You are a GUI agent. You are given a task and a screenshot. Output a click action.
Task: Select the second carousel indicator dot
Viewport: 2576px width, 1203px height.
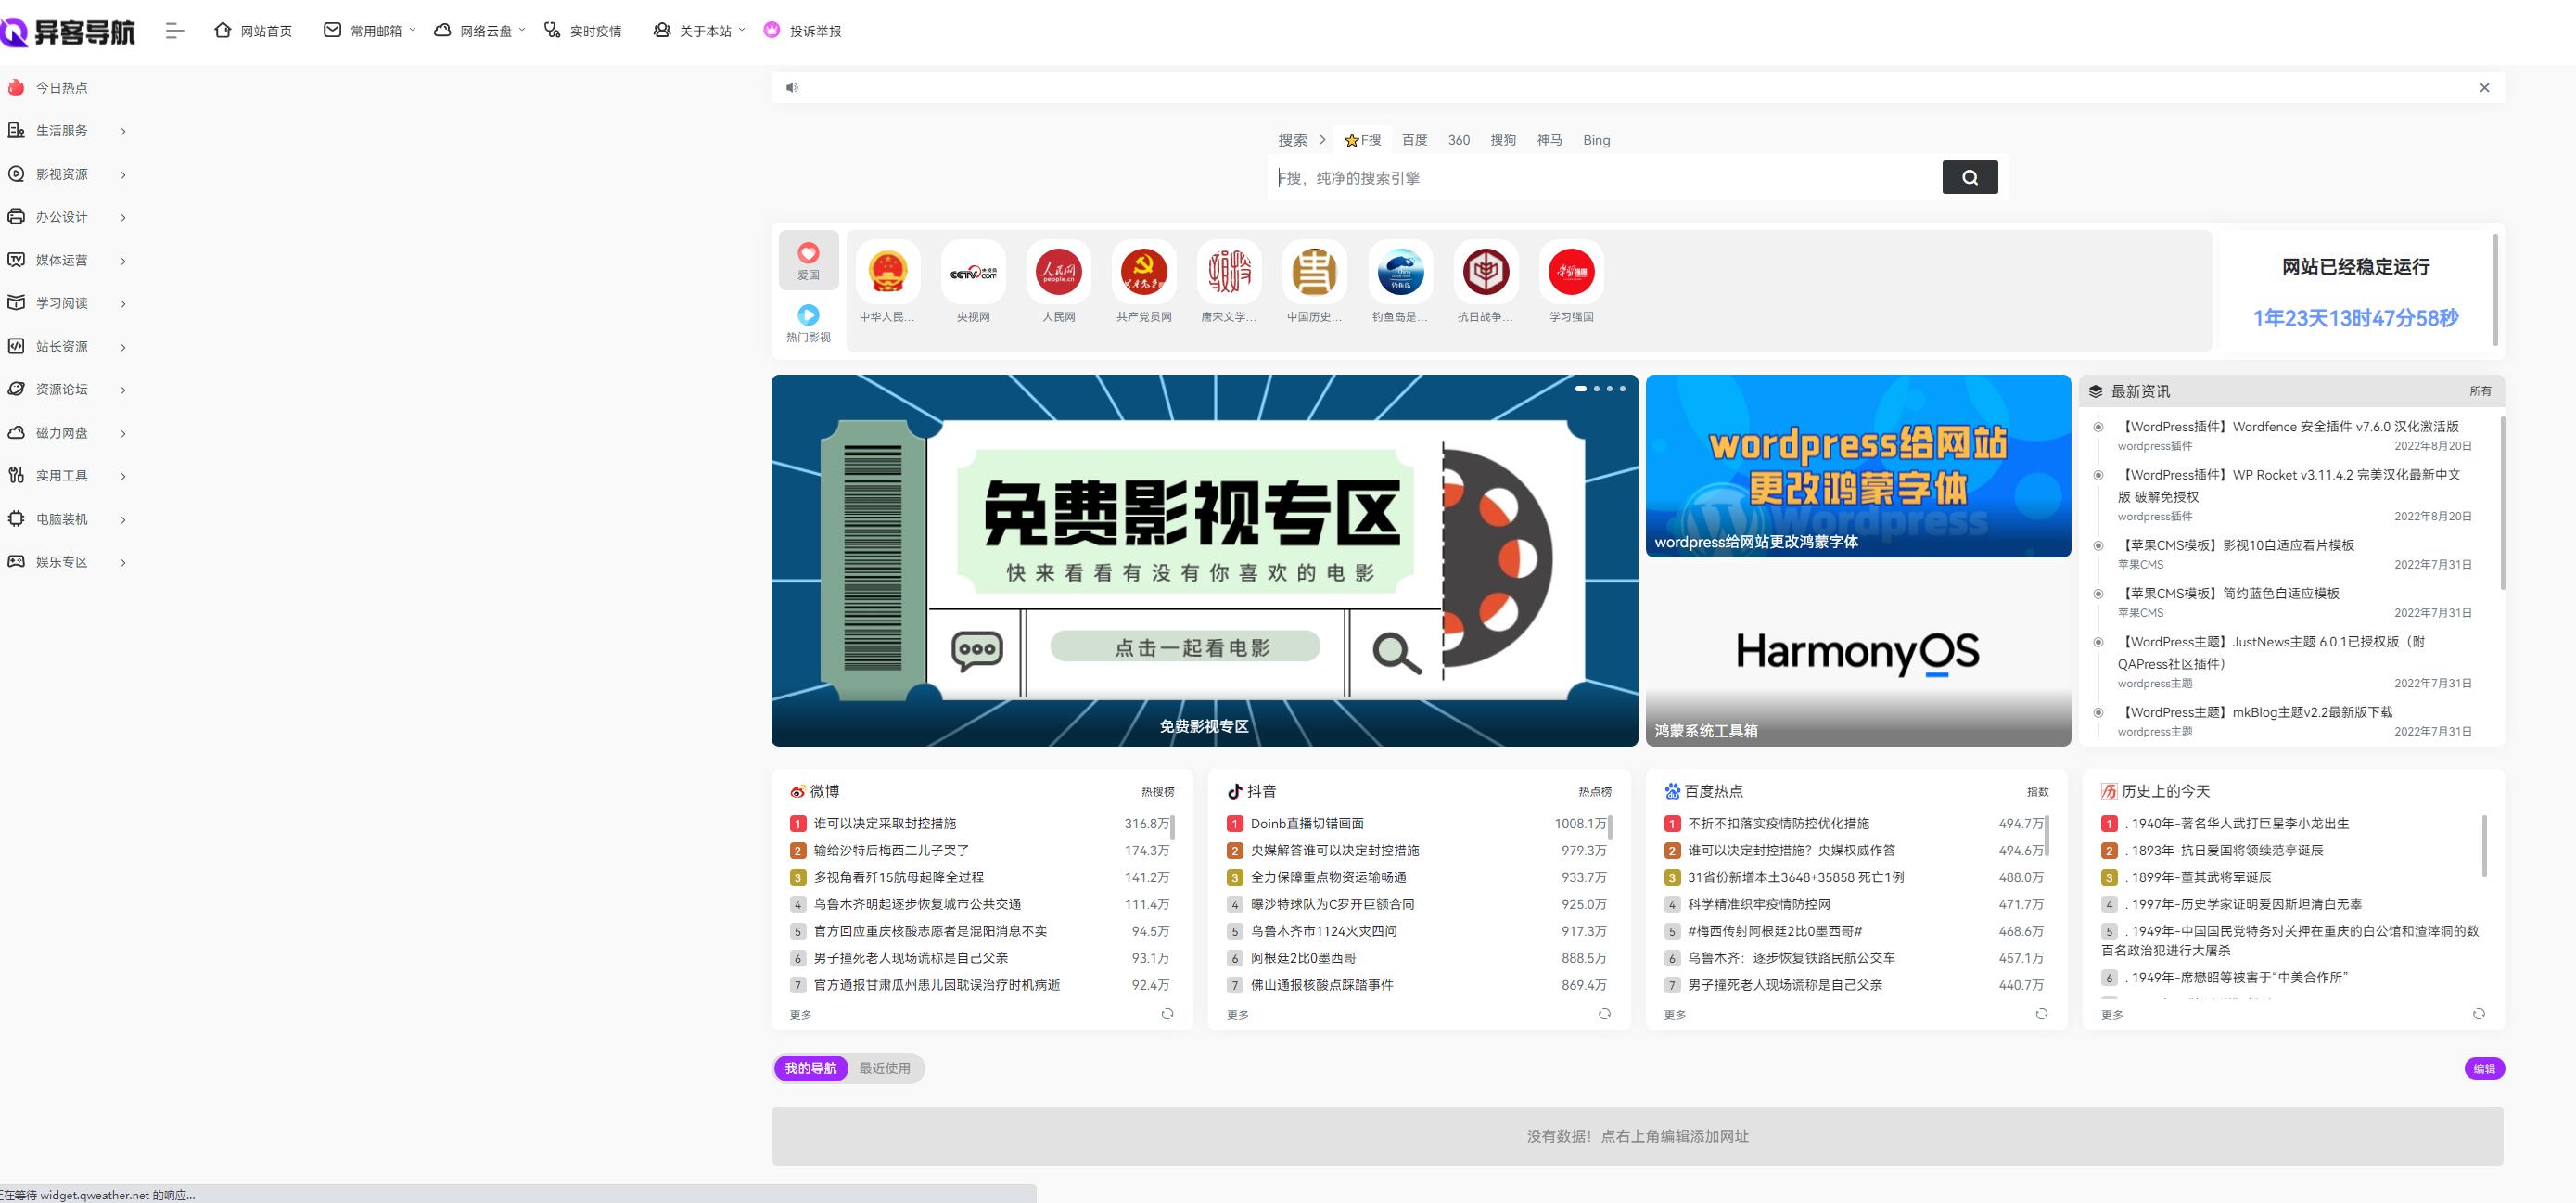1597,388
